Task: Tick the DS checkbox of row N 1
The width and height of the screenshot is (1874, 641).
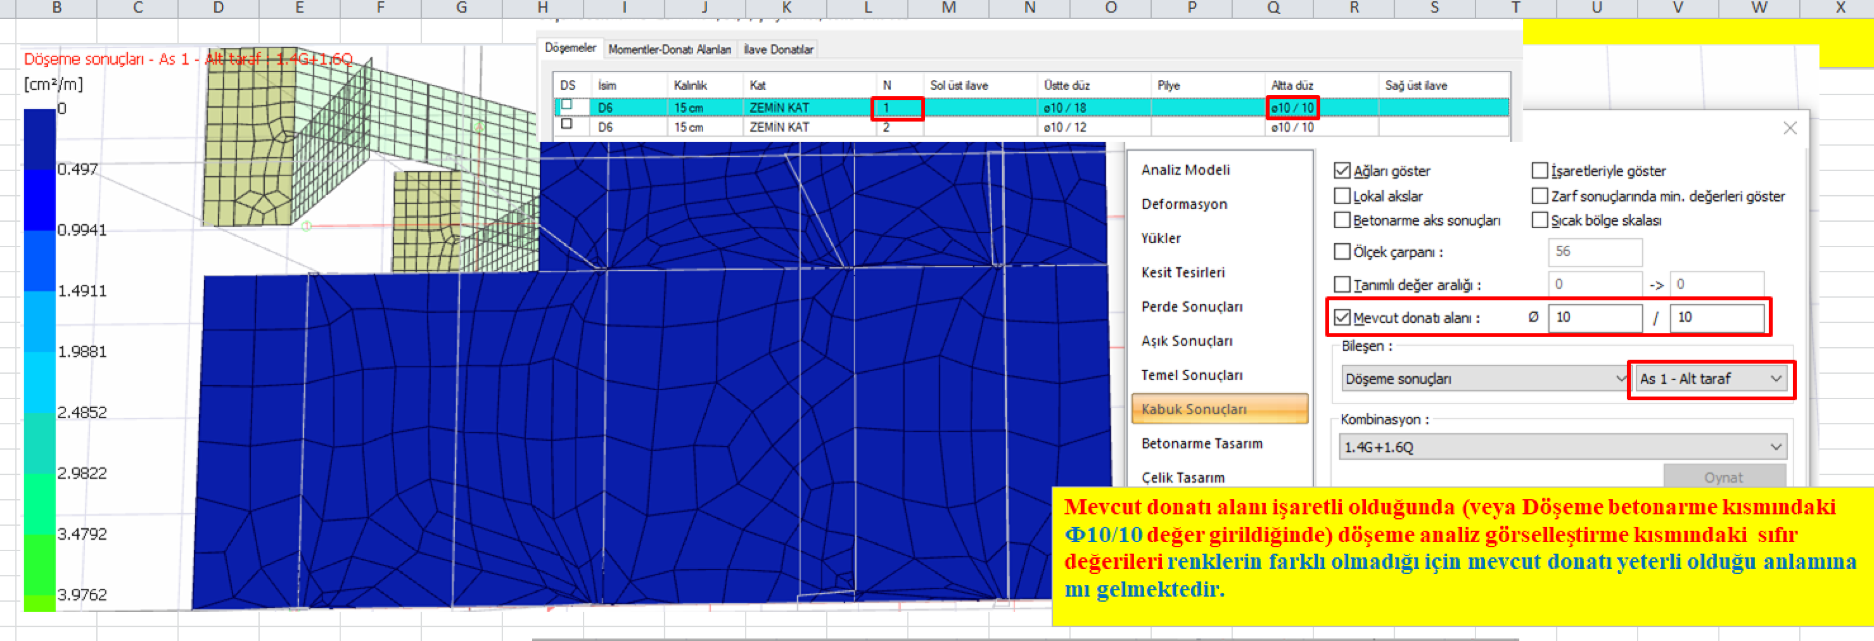Action: pyautogui.click(x=567, y=105)
